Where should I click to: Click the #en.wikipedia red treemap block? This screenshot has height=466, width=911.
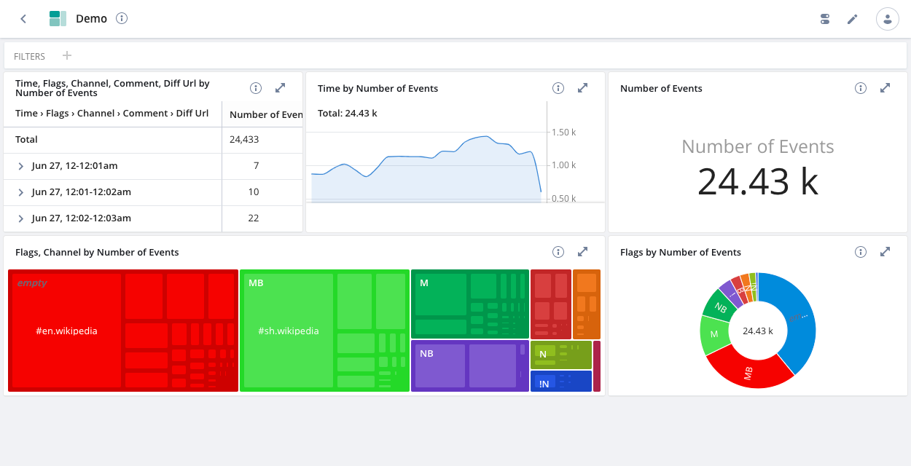tap(66, 331)
